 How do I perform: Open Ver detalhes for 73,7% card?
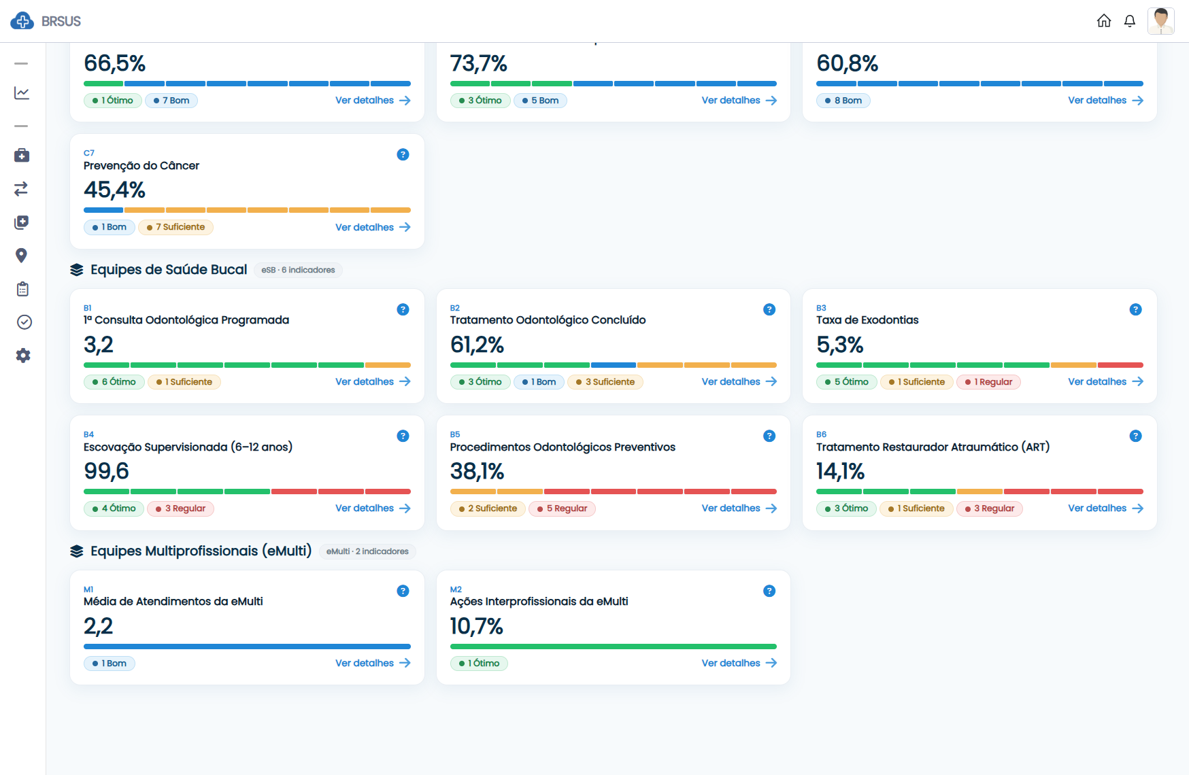[x=739, y=100]
